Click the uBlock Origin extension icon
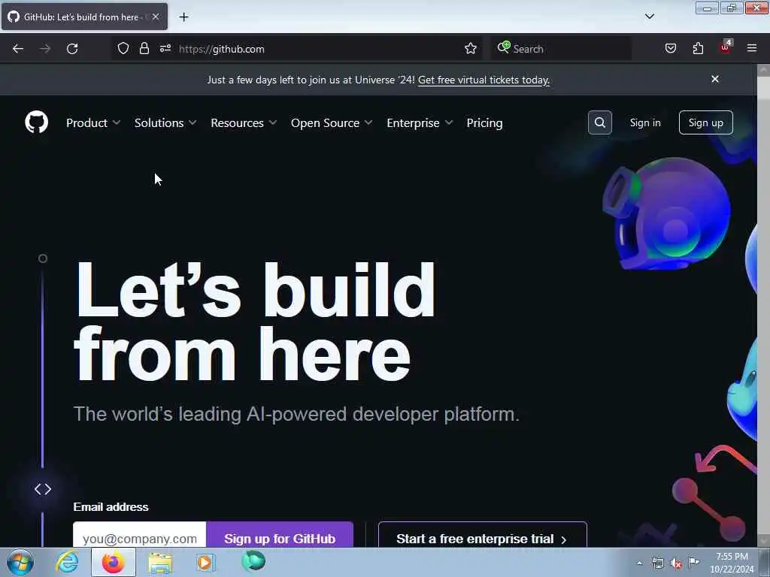 (x=726, y=47)
